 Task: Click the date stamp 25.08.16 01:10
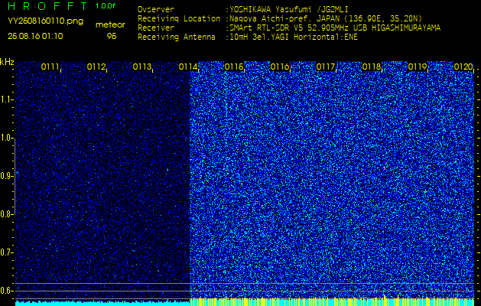[35, 36]
